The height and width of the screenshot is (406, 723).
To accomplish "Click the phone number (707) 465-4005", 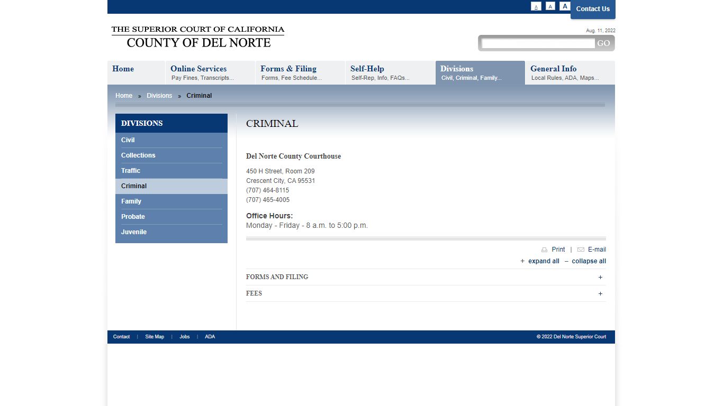I will 268,200.
